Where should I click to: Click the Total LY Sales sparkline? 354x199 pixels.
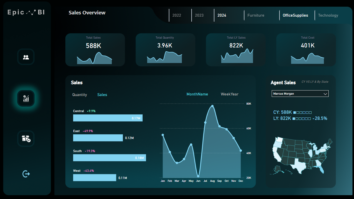point(237,56)
